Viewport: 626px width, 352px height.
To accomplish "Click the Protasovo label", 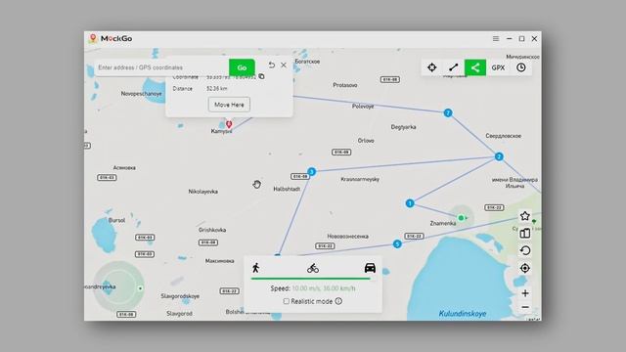I will [x=345, y=85].
